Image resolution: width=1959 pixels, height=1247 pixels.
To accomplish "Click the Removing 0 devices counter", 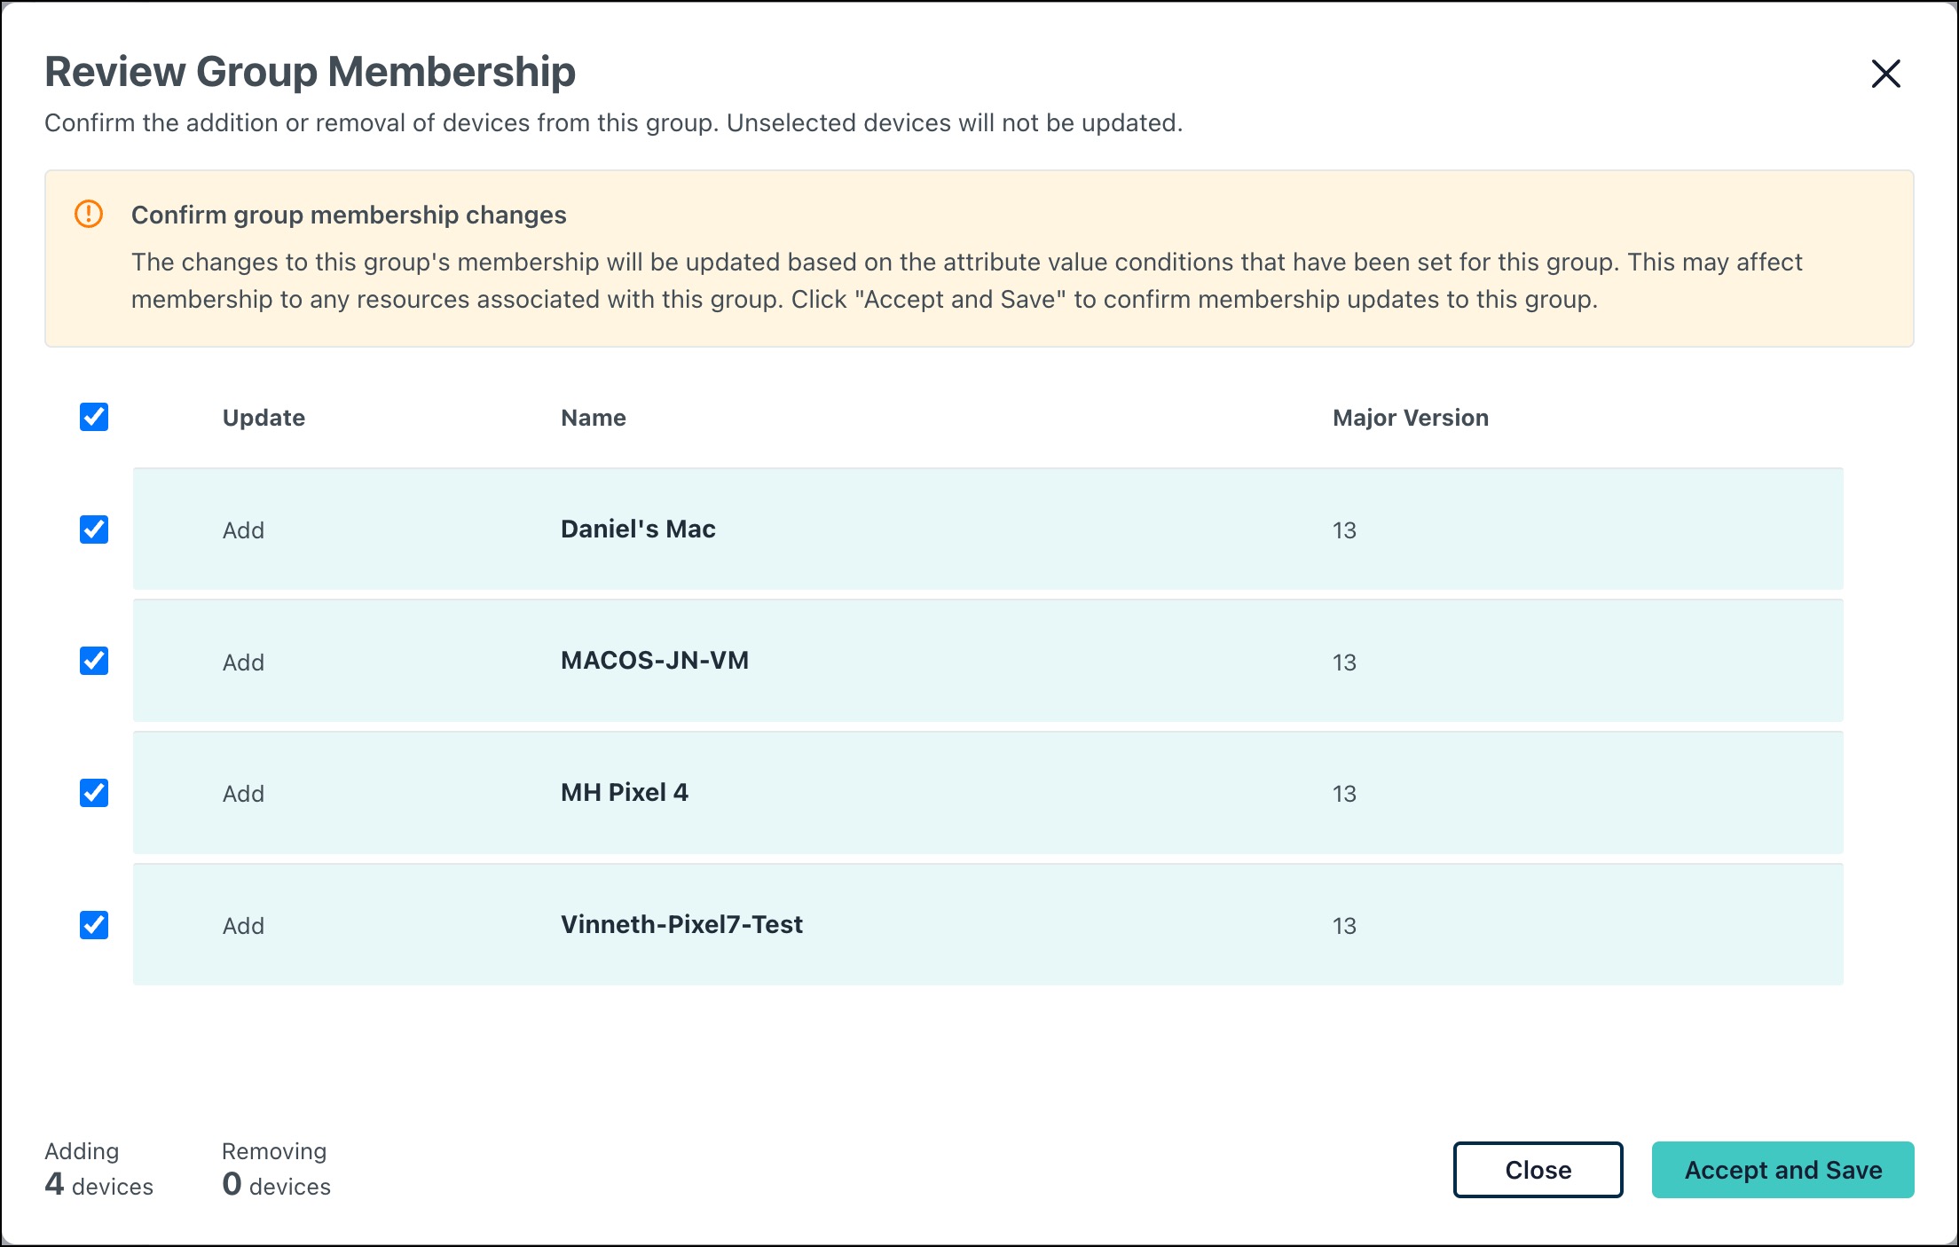I will point(276,1170).
